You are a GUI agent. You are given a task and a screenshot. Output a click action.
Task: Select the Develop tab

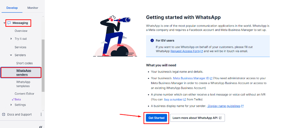(x=12, y=8)
